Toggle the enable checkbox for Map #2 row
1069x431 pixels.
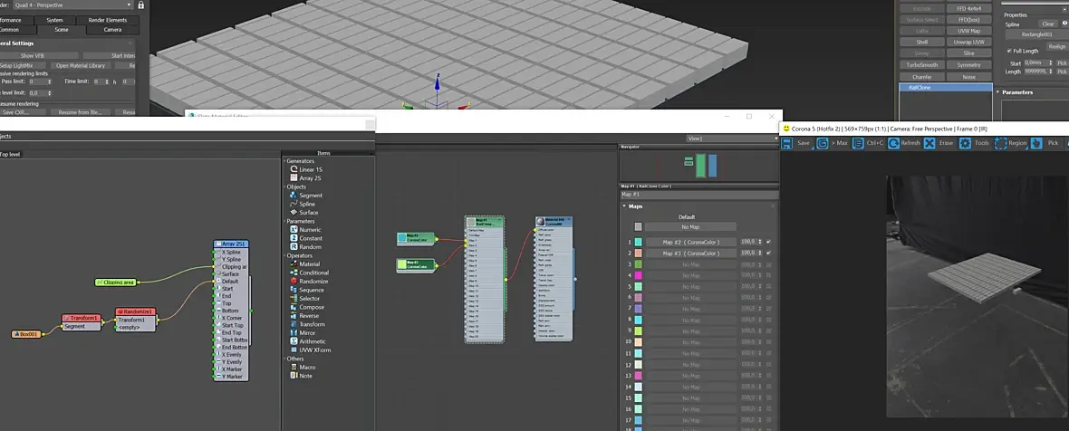tap(768, 242)
